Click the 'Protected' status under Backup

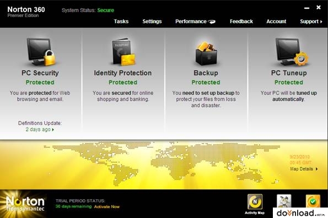206,83
